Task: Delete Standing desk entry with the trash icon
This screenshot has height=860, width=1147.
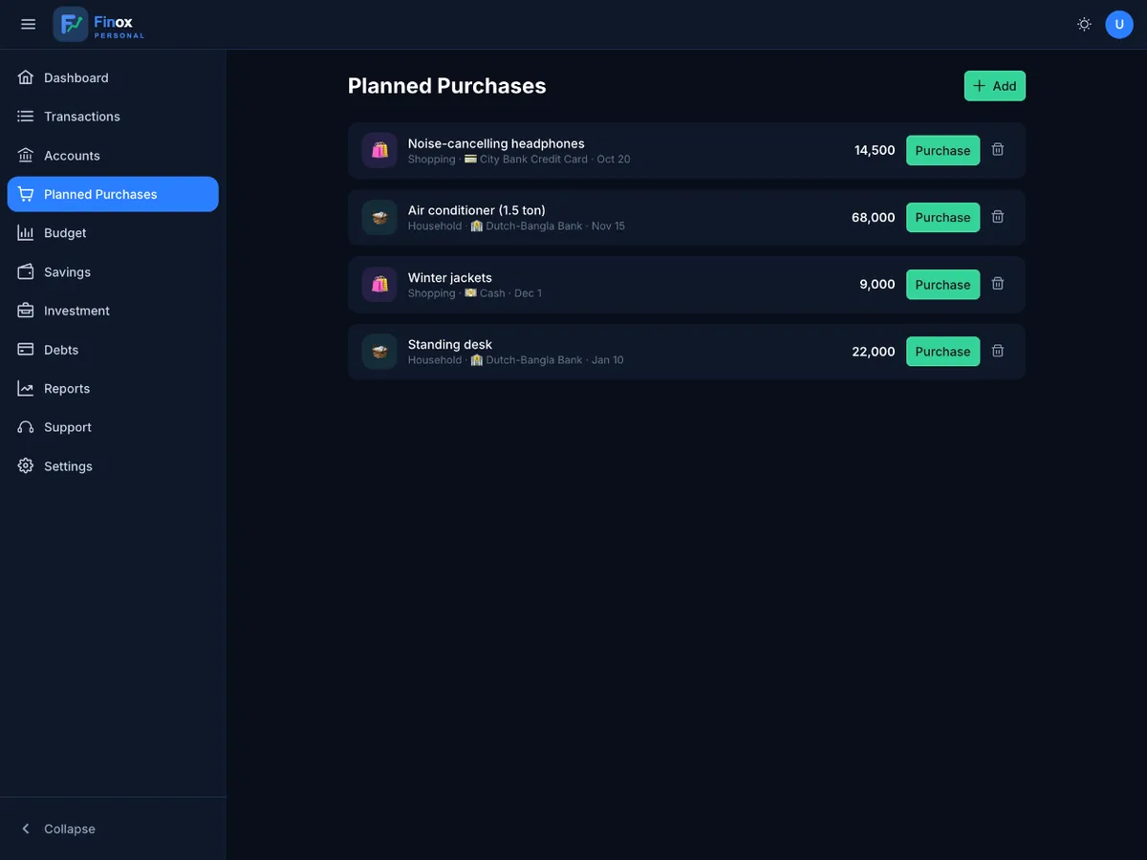Action: pos(998,351)
